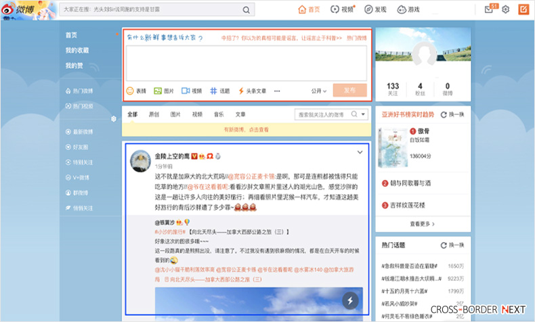Open account settings gear in top bar
This screenshot has height=322, width=535.
[x=506, y=9]
